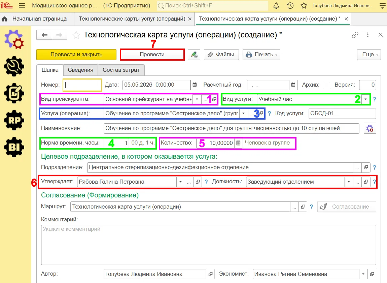
Task: Click the home icon of Начальная страница
Action: 5,19
